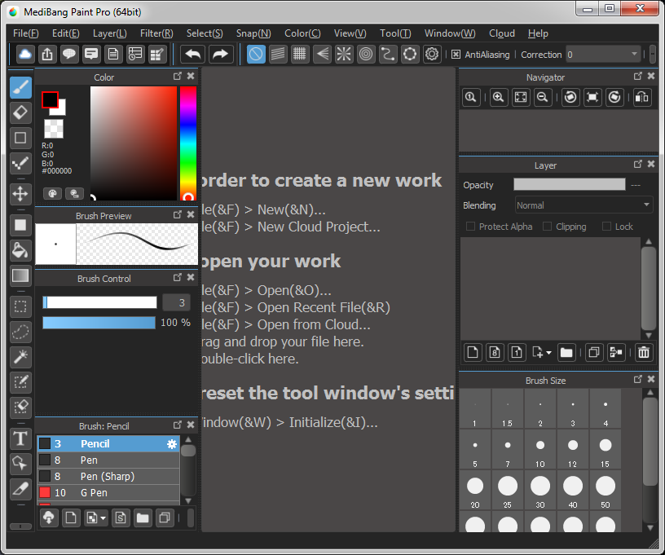Create a new layer from the Layer panel
This screenshot has height=555, width=665.
click(473, 352)
